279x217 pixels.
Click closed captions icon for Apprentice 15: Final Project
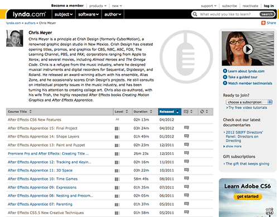coord(186,128)
